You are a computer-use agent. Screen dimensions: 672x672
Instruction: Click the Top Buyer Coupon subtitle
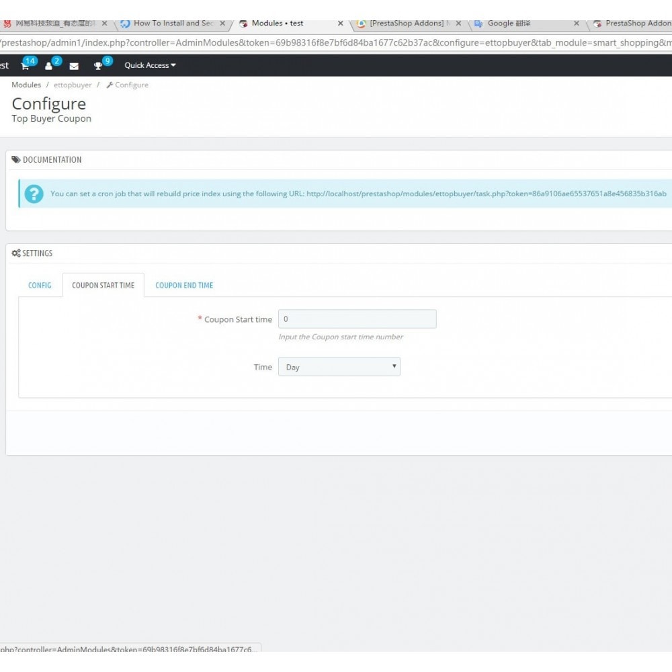click(52, 119)
